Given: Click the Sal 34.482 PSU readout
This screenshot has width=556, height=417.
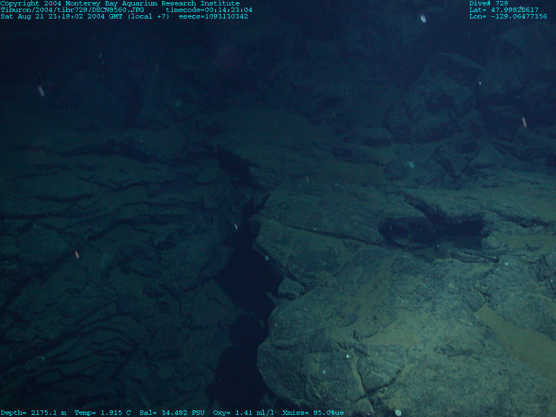Looking at the screenshot, I should point(172,413).
